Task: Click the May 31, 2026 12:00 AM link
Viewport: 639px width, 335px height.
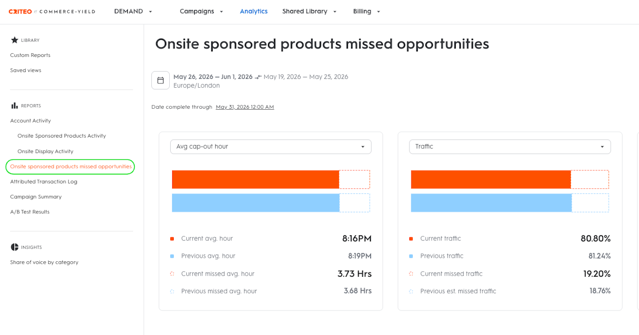Action: coord(245,107)
